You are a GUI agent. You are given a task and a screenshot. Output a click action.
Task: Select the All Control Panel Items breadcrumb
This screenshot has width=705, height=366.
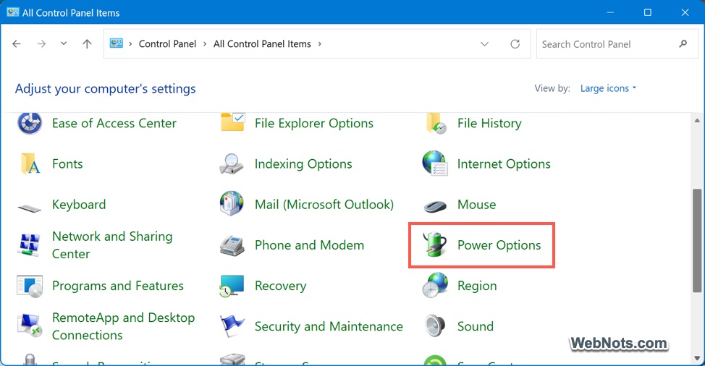[262, 43]
